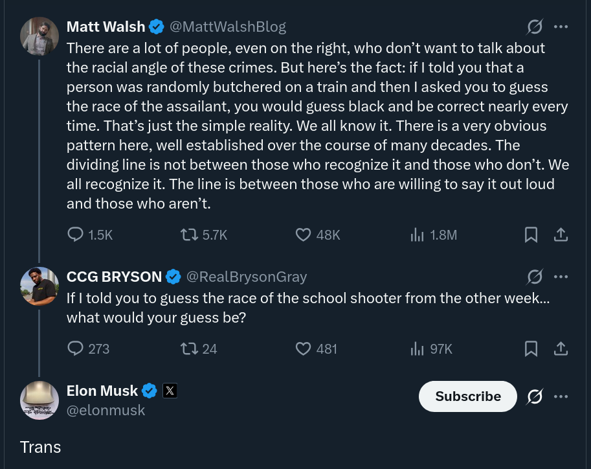The width and height of the screenshot is (591, 469).
Task: Like CCG BRYSON's reply
Action: click(x=303, y=349)
